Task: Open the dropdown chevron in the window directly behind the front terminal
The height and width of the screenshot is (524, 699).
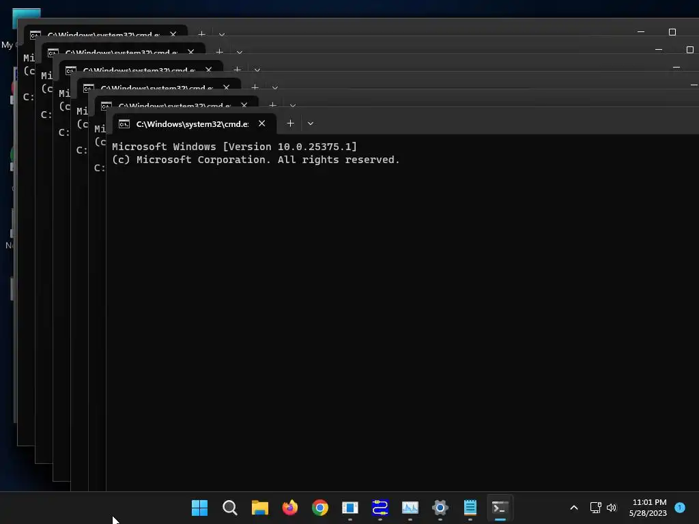Action: [293, 106]
